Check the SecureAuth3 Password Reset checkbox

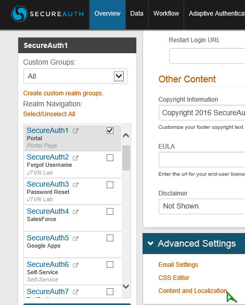click(x=110, y=185)
